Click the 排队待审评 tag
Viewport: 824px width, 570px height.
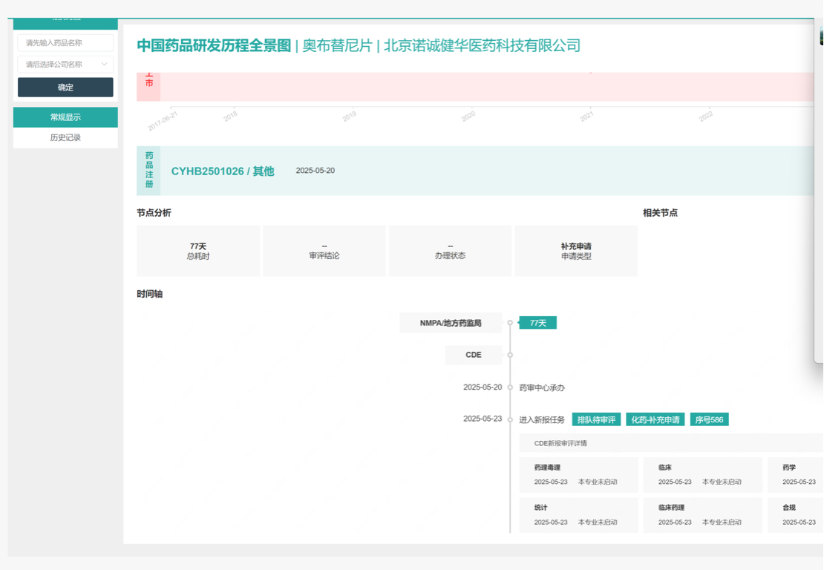(596, 420)
